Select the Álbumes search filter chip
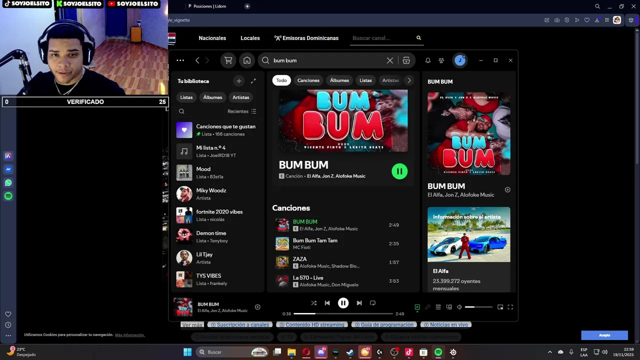 (339, 80)
